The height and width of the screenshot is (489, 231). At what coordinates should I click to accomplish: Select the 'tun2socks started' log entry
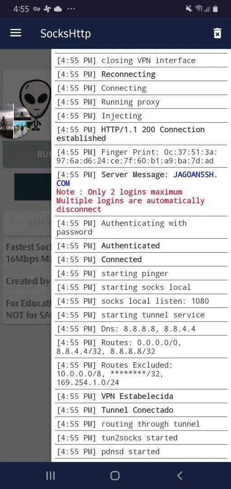click(141, 437)
